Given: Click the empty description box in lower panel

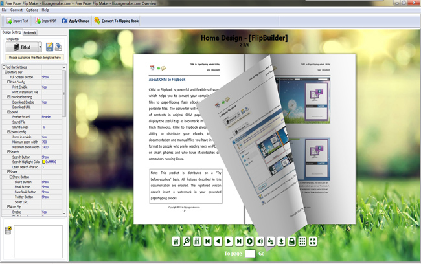Looking at the screenshot, I should 38,242.
